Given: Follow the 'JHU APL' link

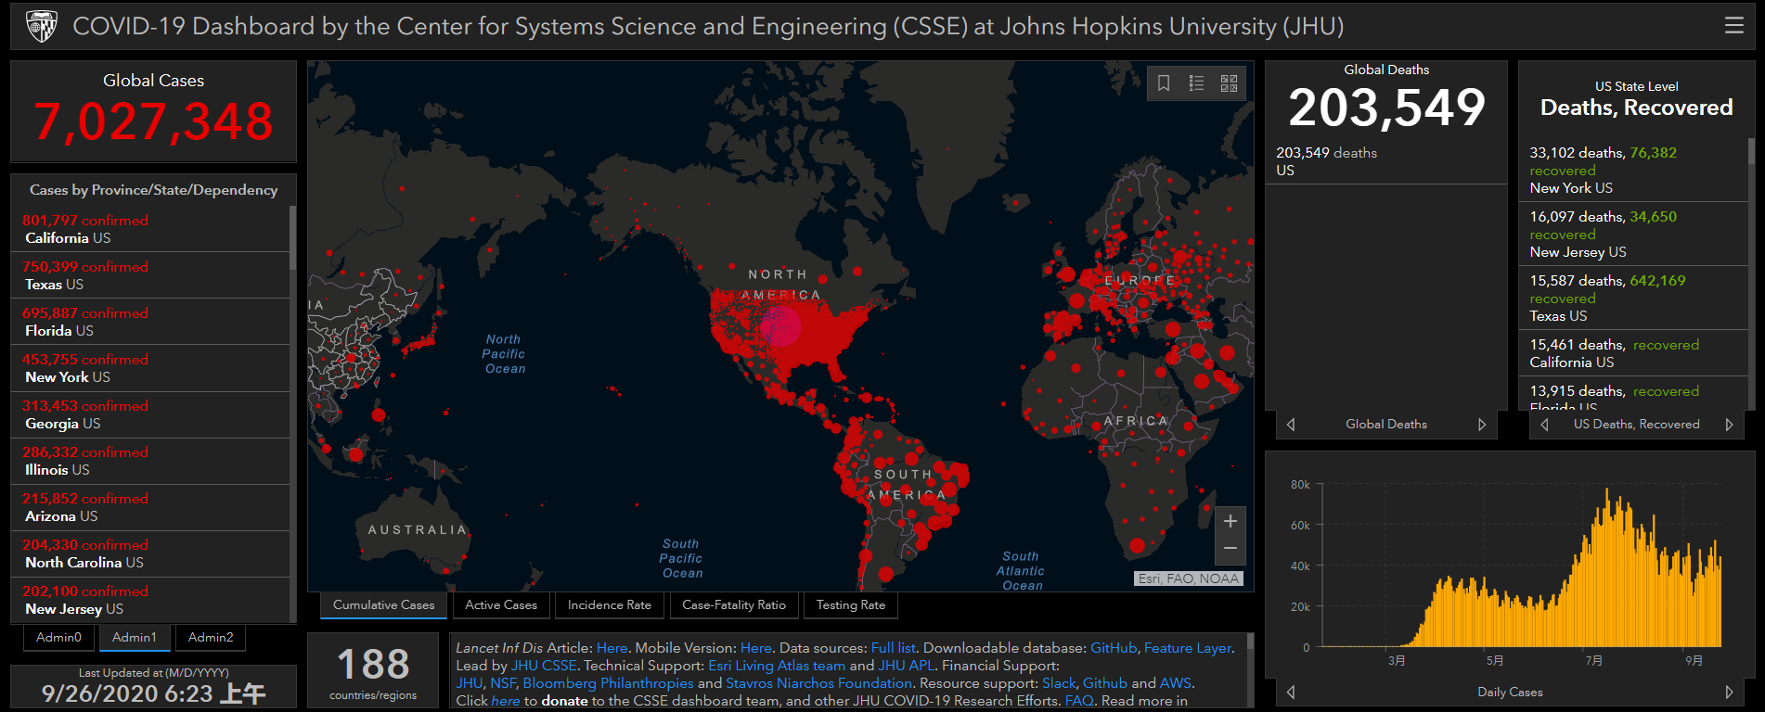Looking at the screenshot, I should (x=907, y=666).
